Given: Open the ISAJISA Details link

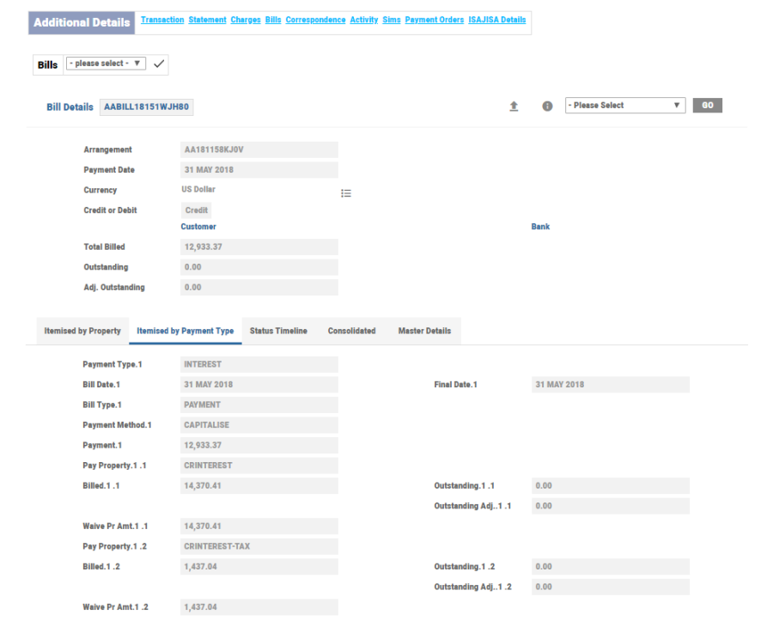Looking at the screenshot, I should tap(496, 20).
